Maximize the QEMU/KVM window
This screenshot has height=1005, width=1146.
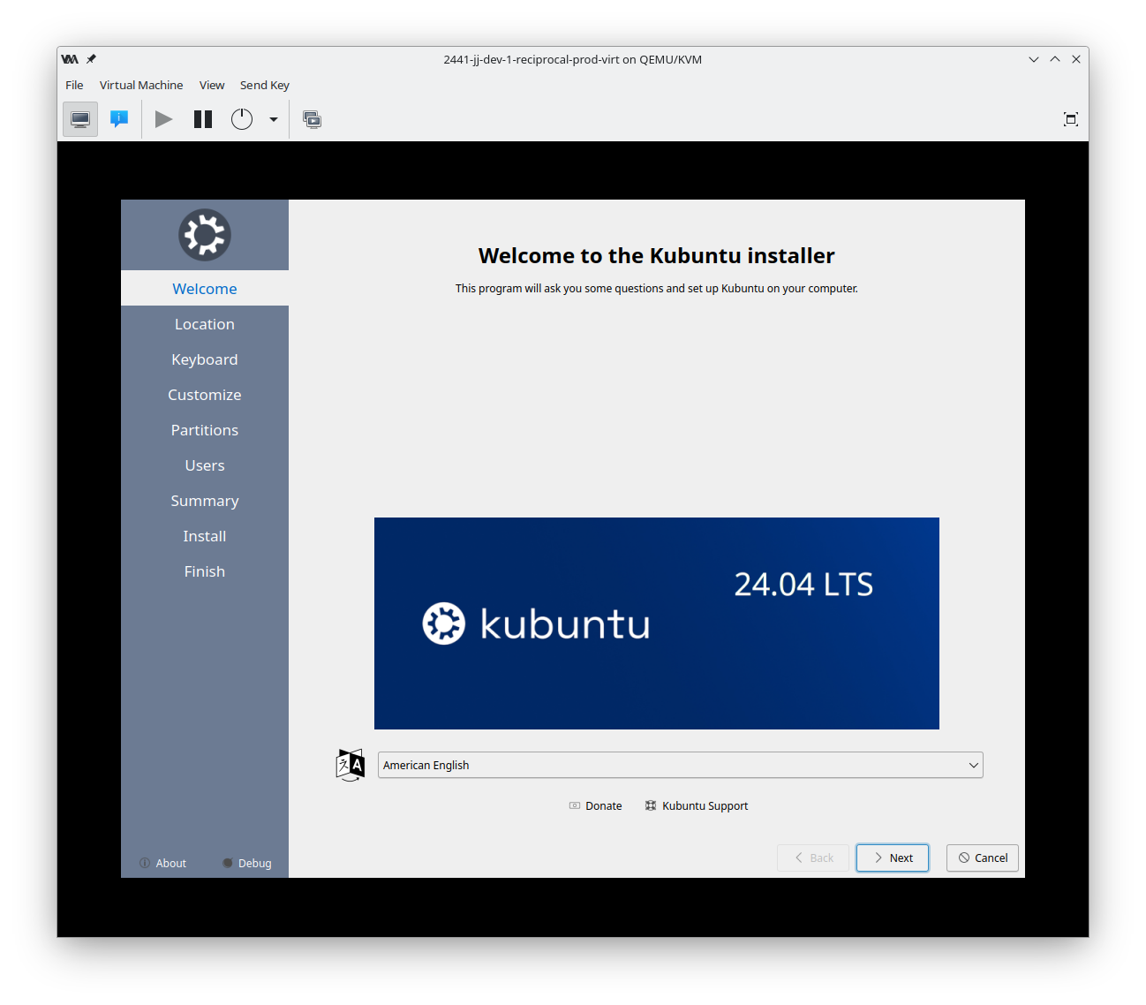click(1055, 59)
